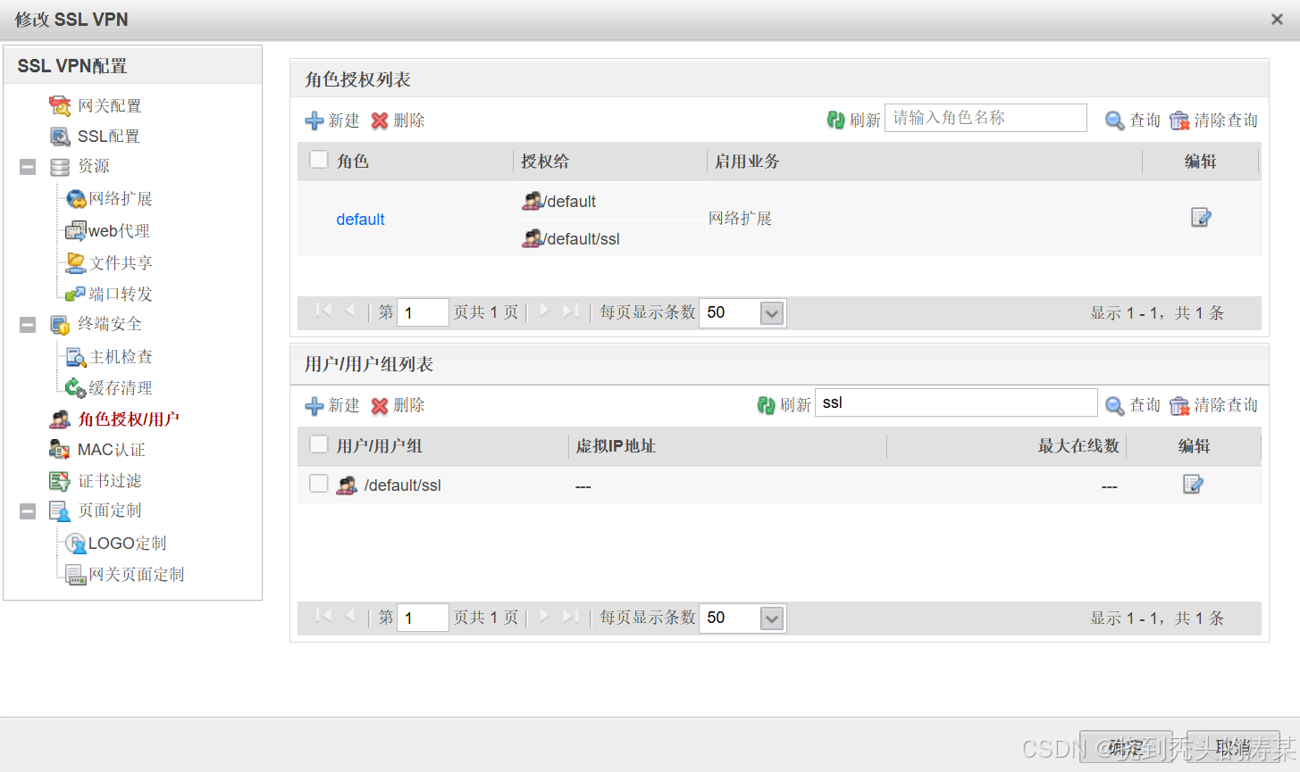Viewport: 1300px width, 772px height.
Task: Open 网络扩展 network extension icon
Action: 76,199
